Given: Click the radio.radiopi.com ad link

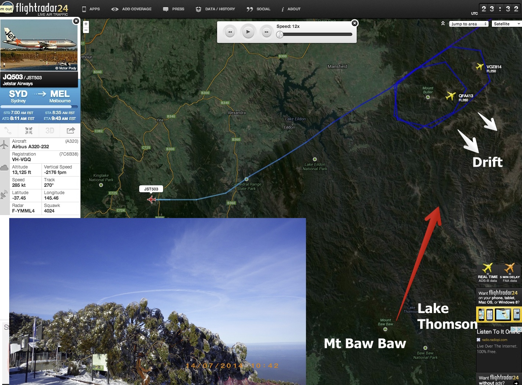Looking at the screenshot, I should click(x=494, y=340).
